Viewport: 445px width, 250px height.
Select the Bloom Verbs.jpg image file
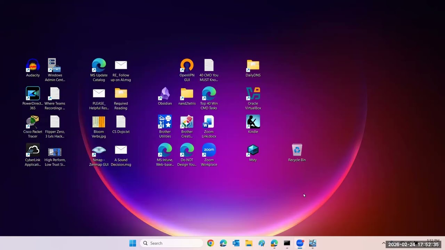[99, 127]
